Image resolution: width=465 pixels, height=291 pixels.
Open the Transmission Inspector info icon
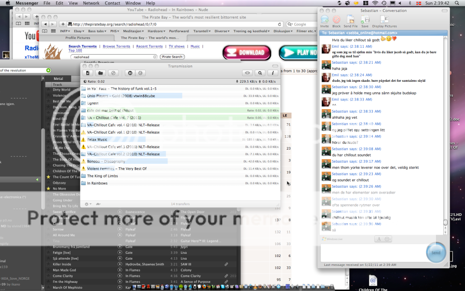click(272, 73)
